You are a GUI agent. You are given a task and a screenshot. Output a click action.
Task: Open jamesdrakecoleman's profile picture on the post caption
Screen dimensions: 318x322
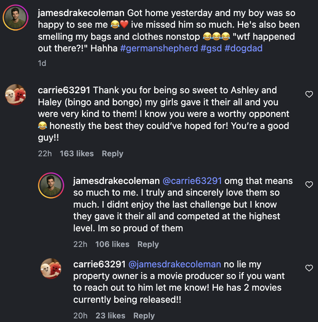tap(15, 17)
